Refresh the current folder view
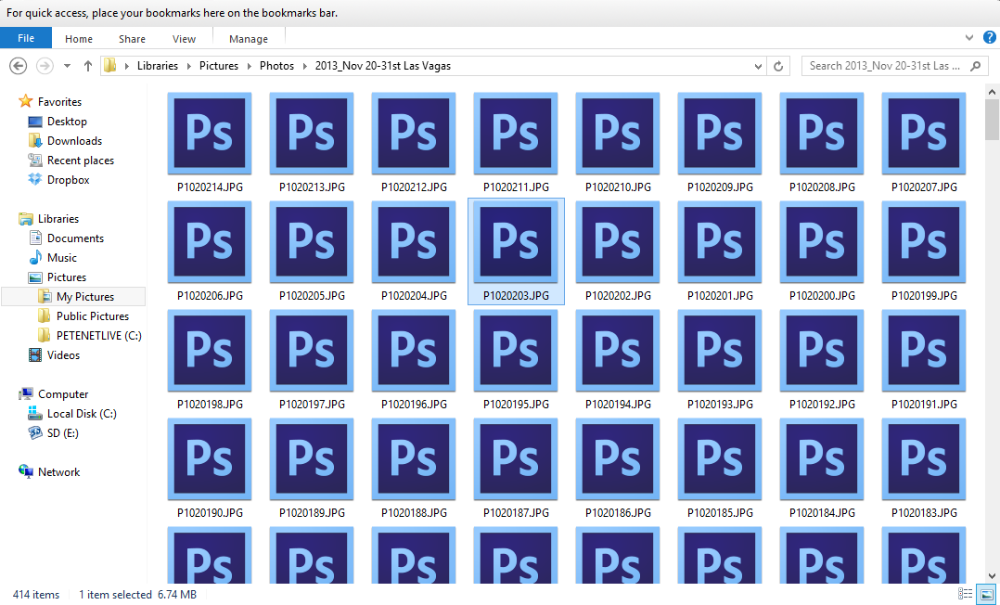Screen dimensions: 1000x605 tap(778, 66)
